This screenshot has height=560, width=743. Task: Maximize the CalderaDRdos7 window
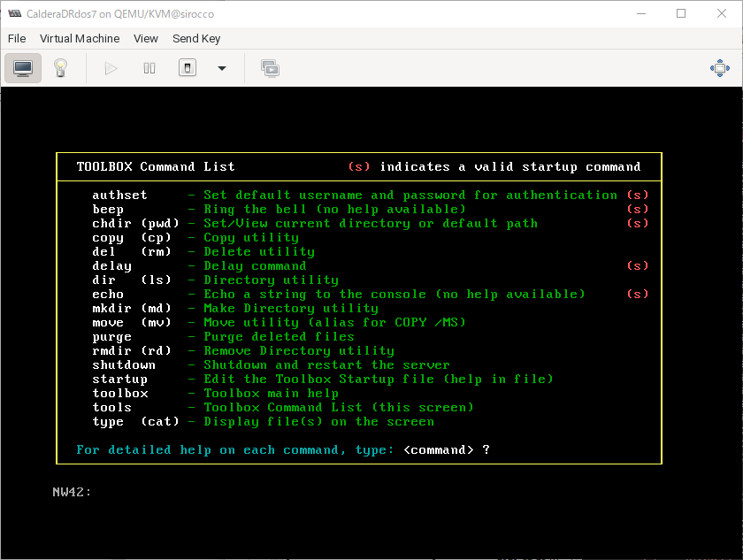click(681, 14)
